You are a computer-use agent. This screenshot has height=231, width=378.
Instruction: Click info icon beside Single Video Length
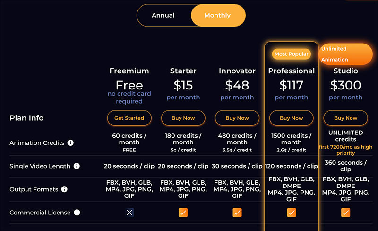(77, 166)
